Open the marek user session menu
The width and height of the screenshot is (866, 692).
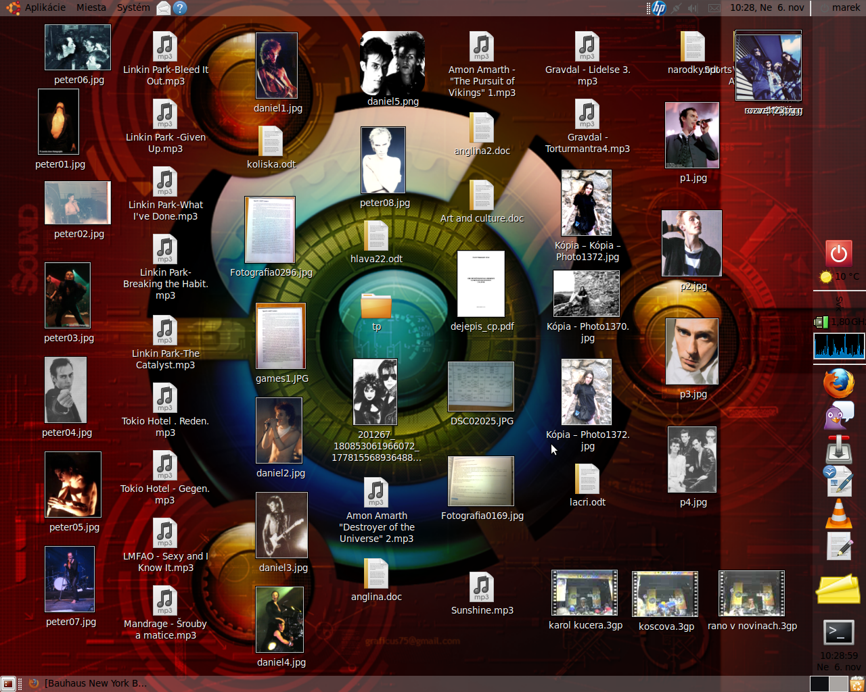pyautogui.click(x=846, y=8)
